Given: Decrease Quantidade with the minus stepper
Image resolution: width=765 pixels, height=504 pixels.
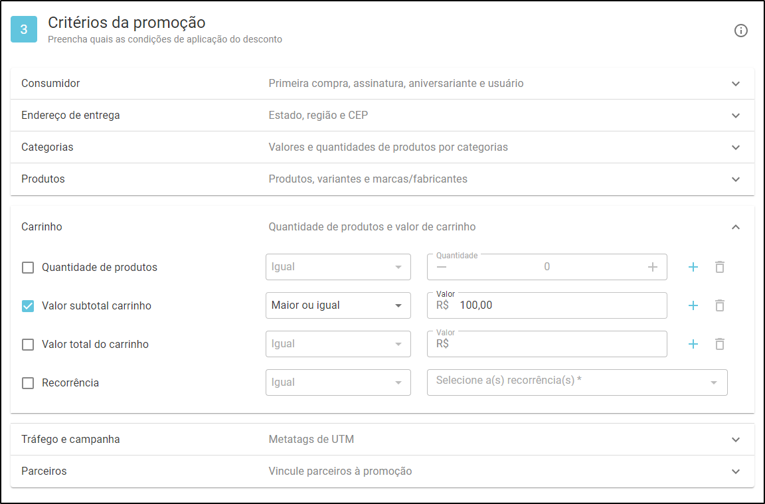Looking at the screenshot, I should coord(442,267).
